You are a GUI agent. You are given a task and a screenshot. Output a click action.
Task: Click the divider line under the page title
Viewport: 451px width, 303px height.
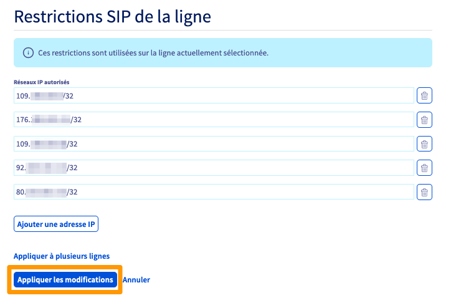[x=223, y=30]
